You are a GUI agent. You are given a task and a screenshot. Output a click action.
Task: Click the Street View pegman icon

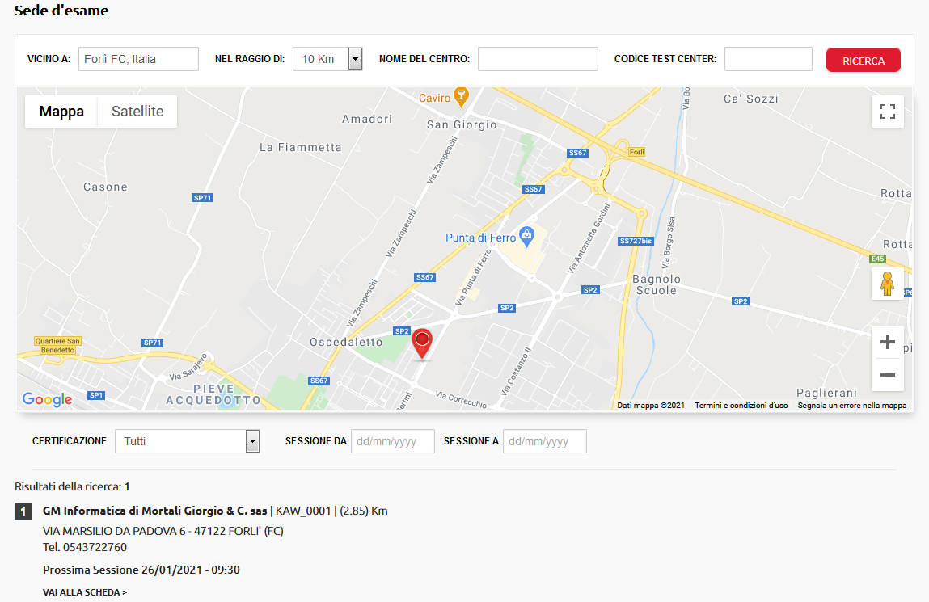coord(888,284)
